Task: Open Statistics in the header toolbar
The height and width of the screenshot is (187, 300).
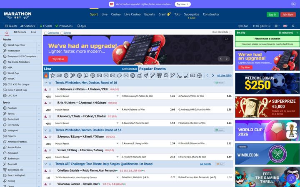Action: tap(28, 26)
